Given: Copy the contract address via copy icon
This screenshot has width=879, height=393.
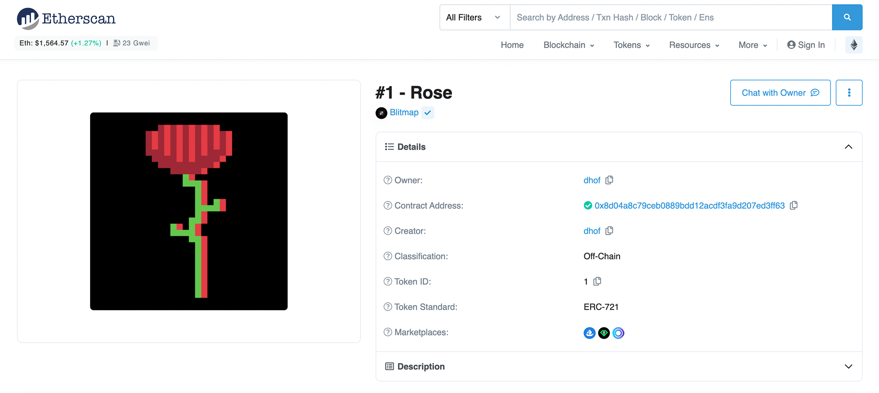Looking at the screenshot, I should [x=794, y=205].
